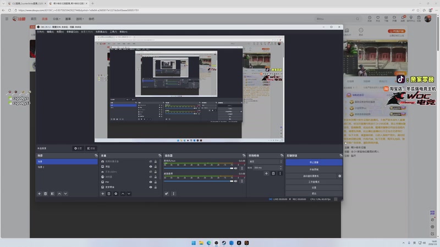Remove selected scene with Scenes trash icon
The image size is (440, 247).
46,194
